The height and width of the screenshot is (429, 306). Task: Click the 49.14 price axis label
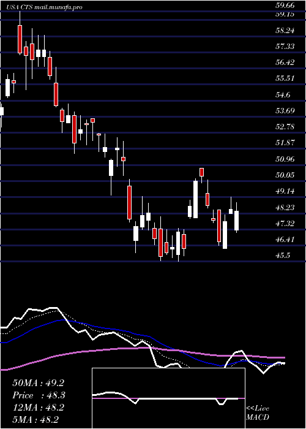point(285,191)
